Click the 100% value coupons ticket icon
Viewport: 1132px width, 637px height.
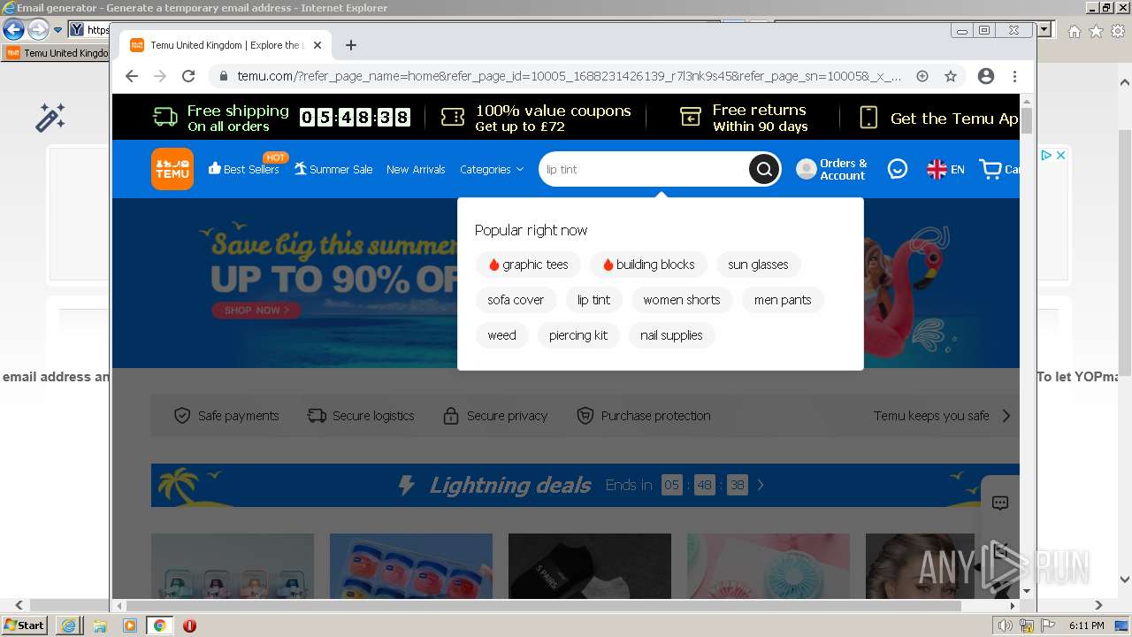click(x=452, y=117)
